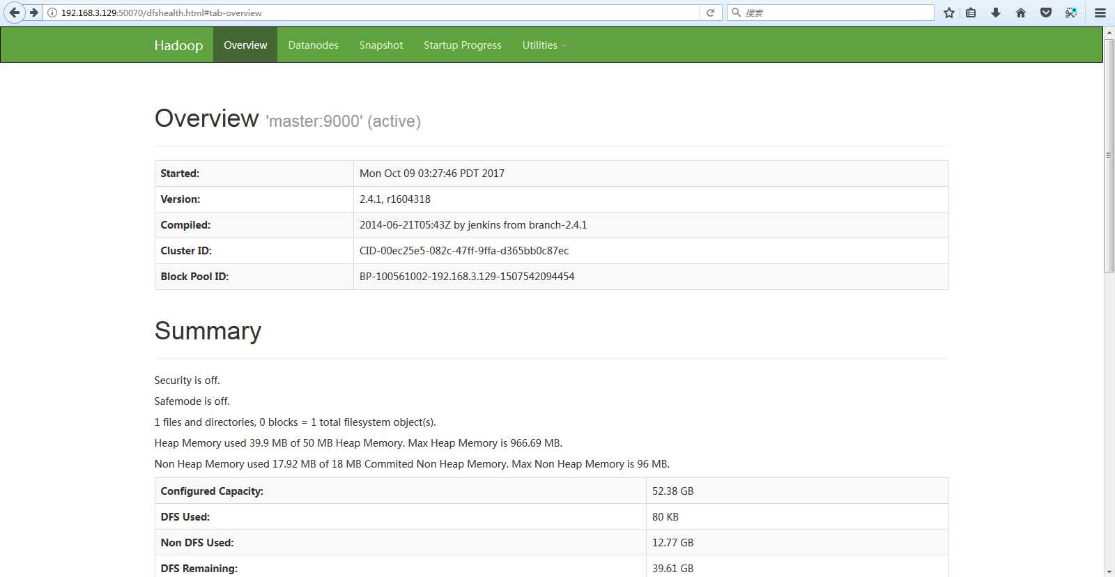Open the downloads arrow icon

(x=996, y=13)
